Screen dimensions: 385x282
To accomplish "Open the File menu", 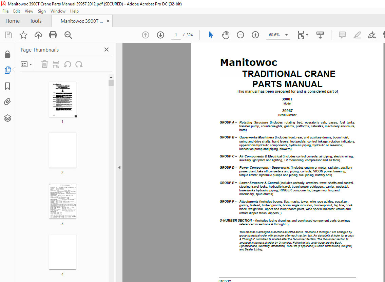I will pyautogui.click(x=5, y=11).
